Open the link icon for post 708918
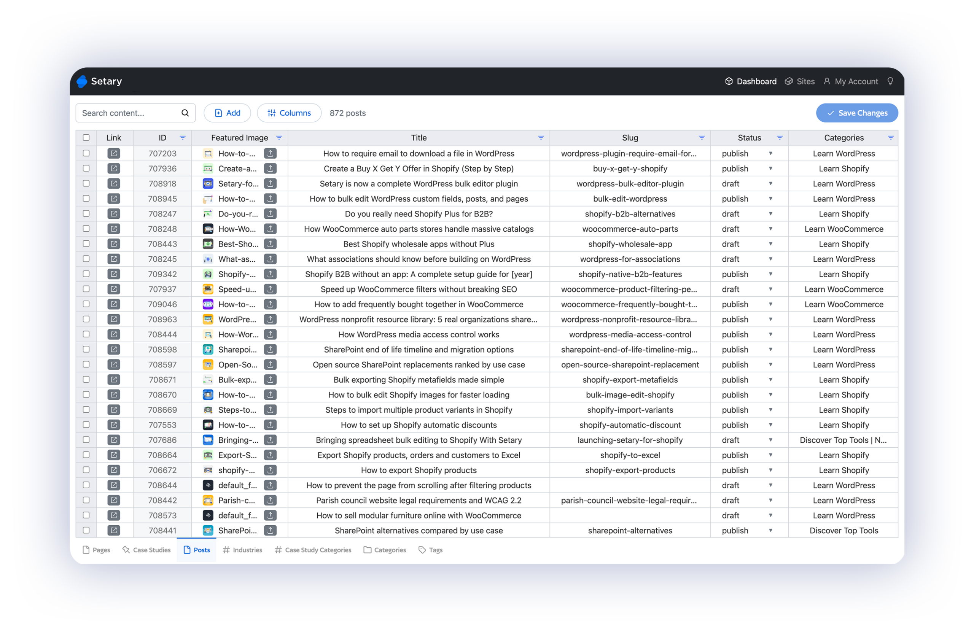This screenshot has height=631, width=974. click(113, 184)
